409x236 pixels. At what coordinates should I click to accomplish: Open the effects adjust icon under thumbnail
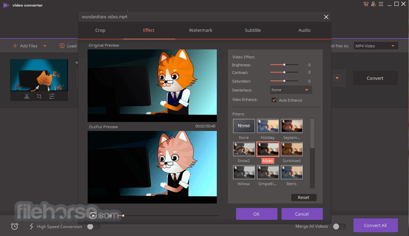(x=51, y=96)
